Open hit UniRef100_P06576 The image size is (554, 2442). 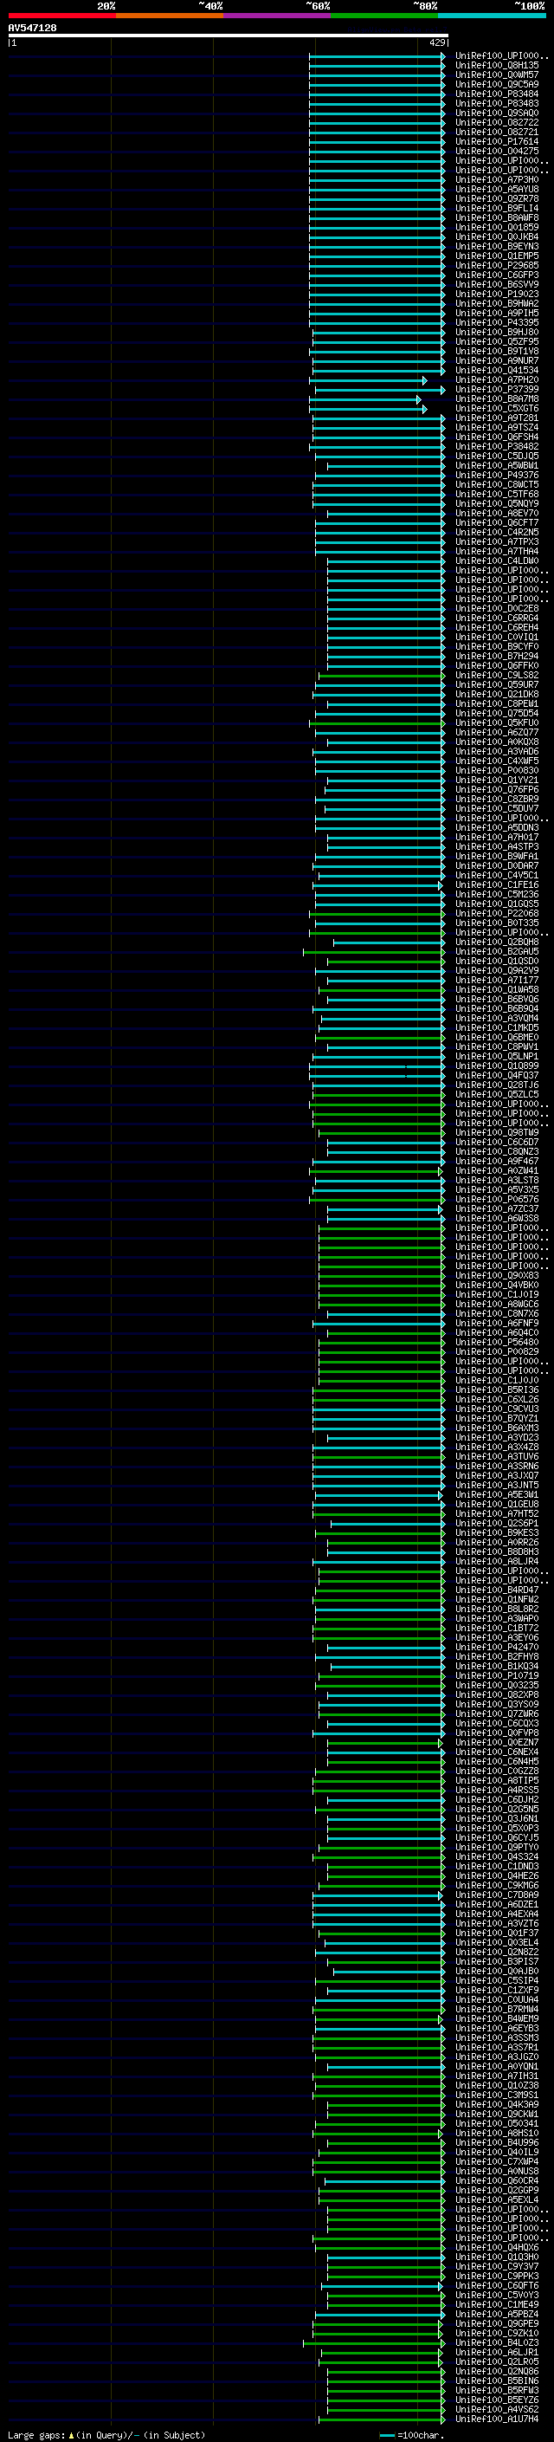click(497, 1199)
